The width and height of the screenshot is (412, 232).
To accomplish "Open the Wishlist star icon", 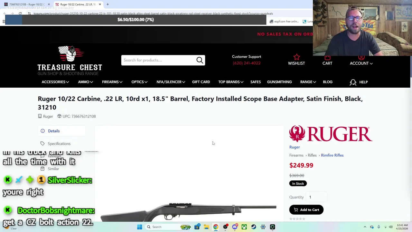I will point(296,57).
